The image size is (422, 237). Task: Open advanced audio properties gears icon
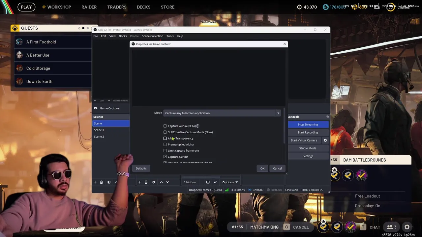tap(216, 182)
